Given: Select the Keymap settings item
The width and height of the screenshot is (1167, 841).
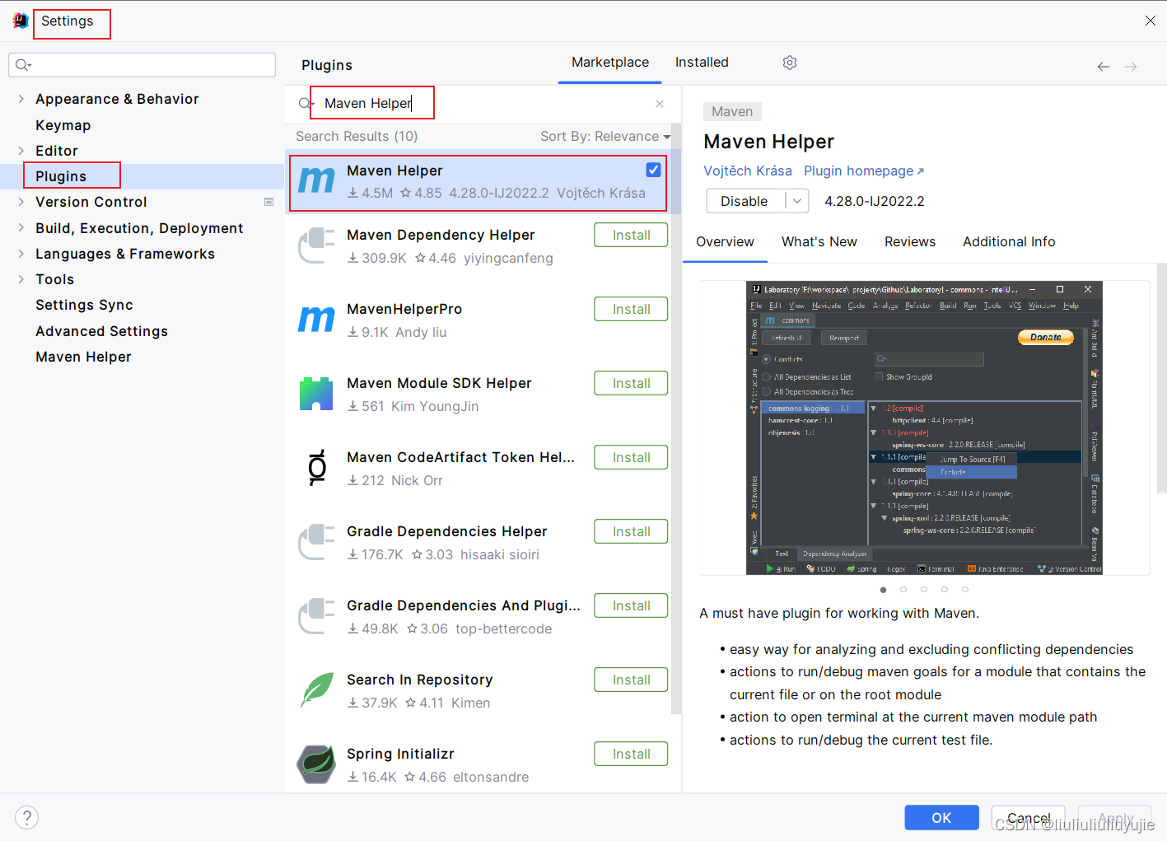Looking at the screenshot, I should pos(63,125).
